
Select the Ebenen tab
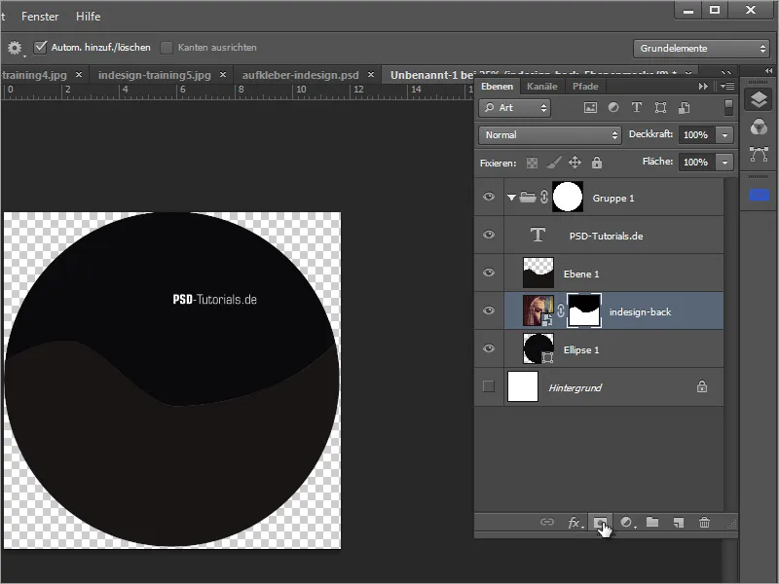pos(497,87)
